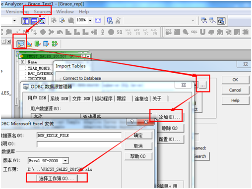Click the 驱动程序 column header in DSN list
Image resolution: width=252 pixels, height=189 pixels.
(x=116, y=116)
